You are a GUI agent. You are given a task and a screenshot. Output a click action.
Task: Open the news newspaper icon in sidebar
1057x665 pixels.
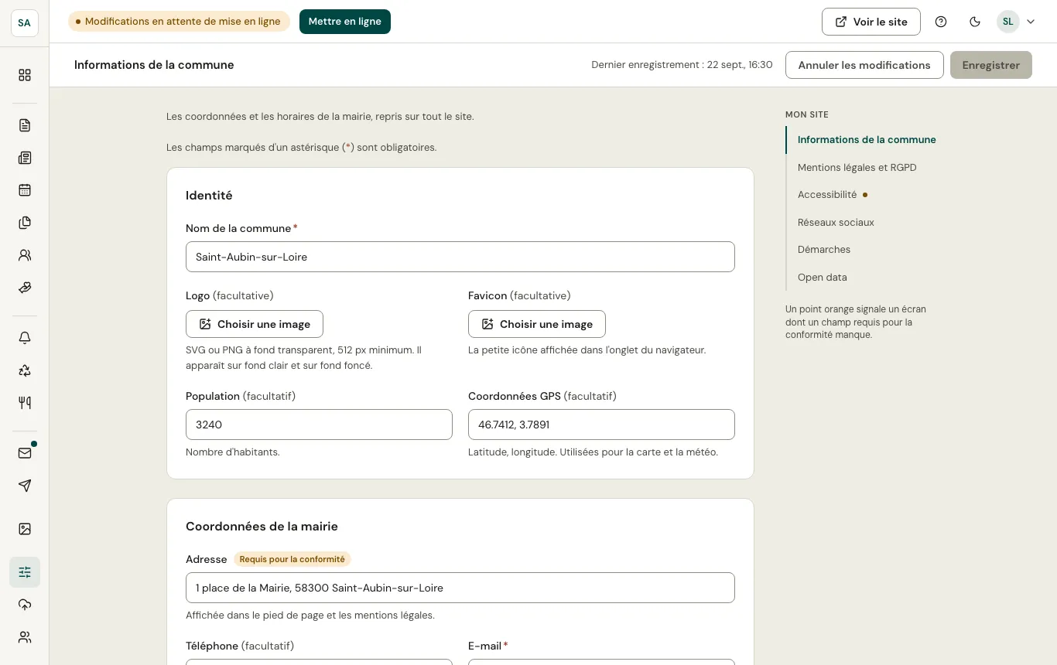[25, 158]
